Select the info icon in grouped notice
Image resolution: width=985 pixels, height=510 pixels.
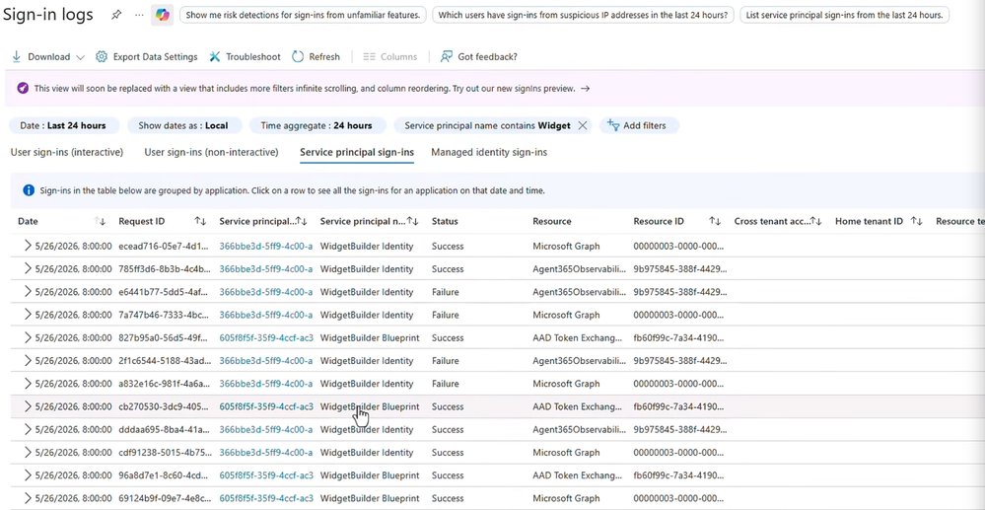coord(29,190)
